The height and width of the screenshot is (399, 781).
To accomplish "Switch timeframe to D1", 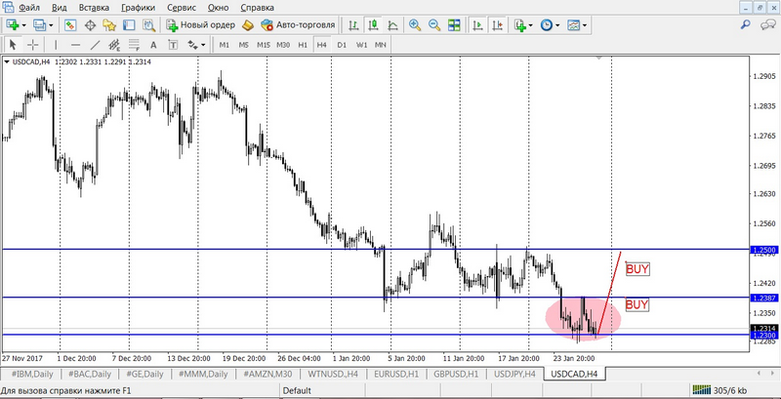I will (342, 45).
